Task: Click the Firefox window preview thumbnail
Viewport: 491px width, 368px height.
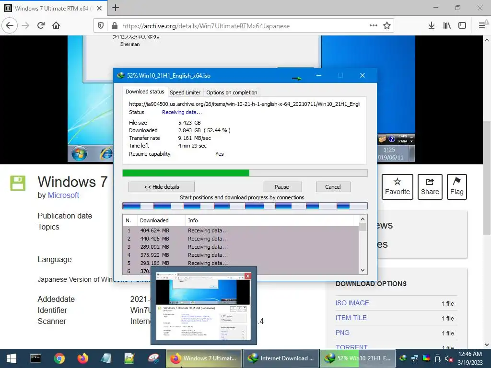Action: pyautogui.click(x=203, y=306)
